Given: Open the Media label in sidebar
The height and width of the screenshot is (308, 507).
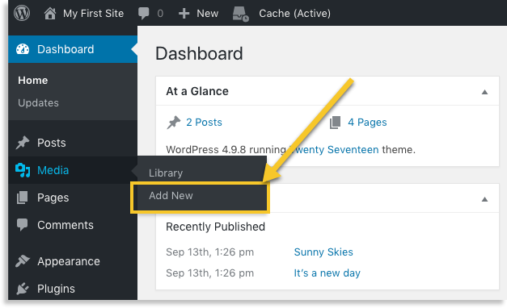Looking at the screenshot, I should click(53, 170).
